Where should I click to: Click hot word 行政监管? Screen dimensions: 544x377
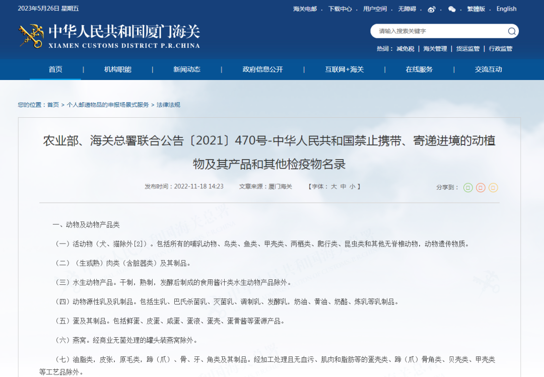point(500,49)
